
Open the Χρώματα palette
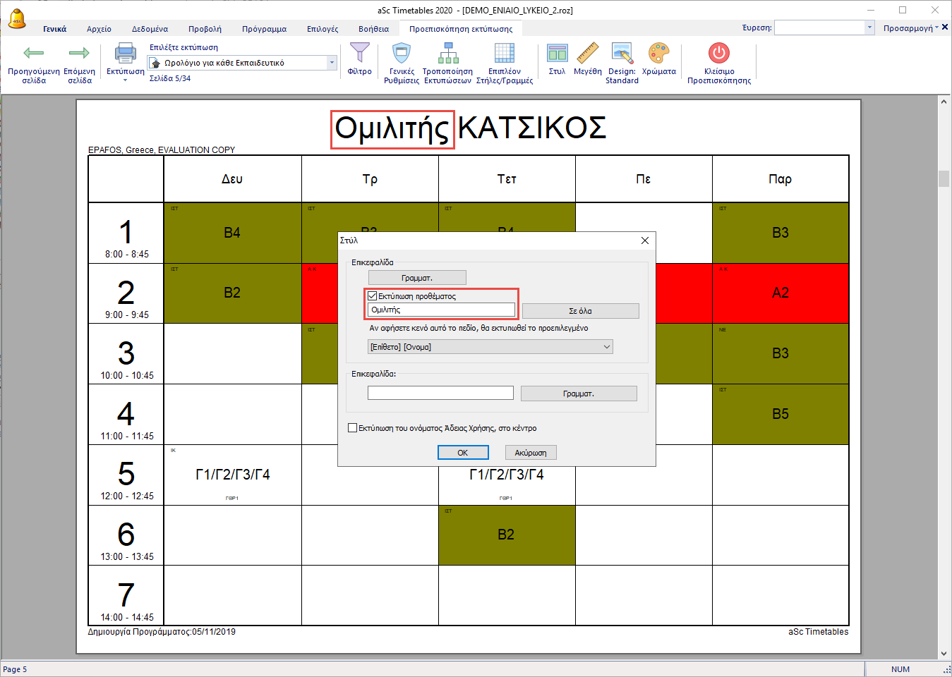click(658, 54)
